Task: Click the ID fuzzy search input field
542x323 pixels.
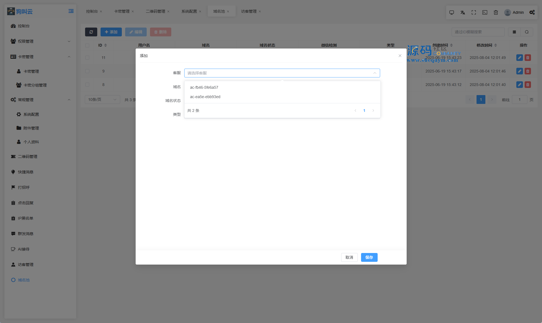Action: click(x=478, y=32)
